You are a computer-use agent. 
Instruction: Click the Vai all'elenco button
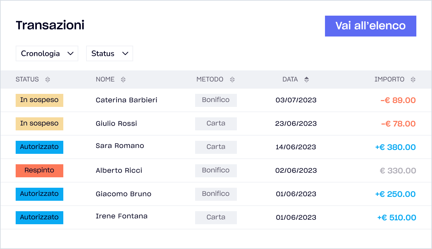pyautogui.click(x=370, y=26)
